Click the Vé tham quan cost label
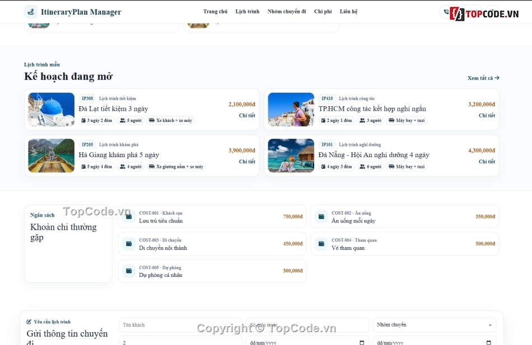Viewport: 532px width, 345px height. pos(348,248)
